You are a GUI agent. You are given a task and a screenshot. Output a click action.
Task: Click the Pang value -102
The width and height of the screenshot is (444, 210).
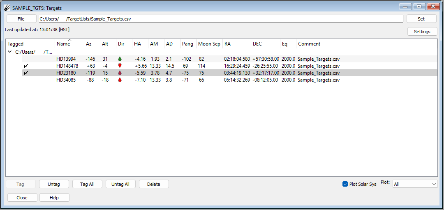(x=186, y=59)
